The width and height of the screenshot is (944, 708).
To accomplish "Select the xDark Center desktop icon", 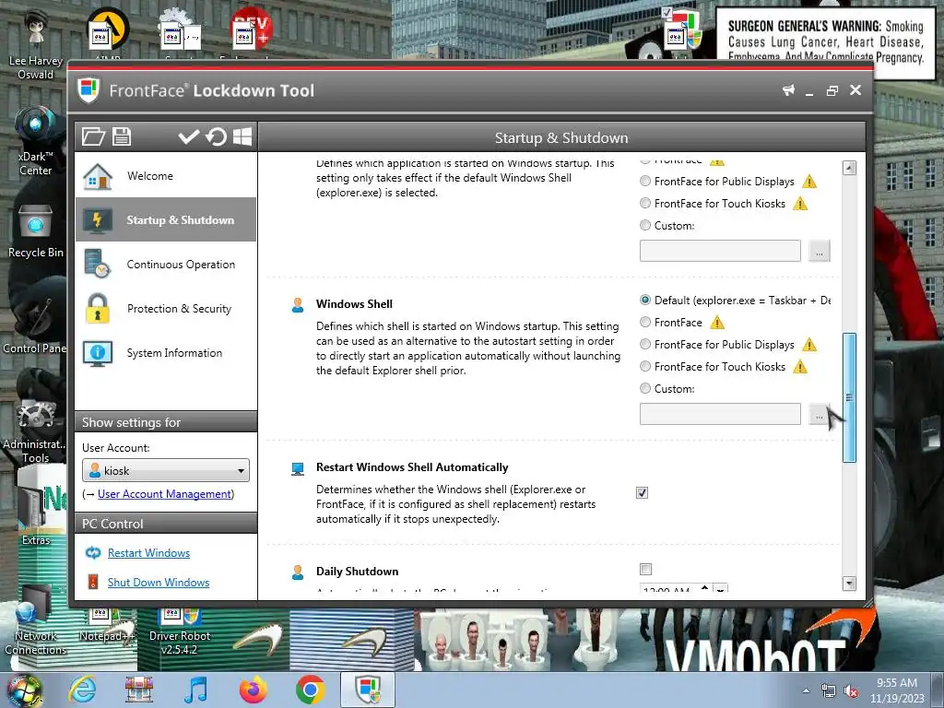I will (x=36, y=141).
